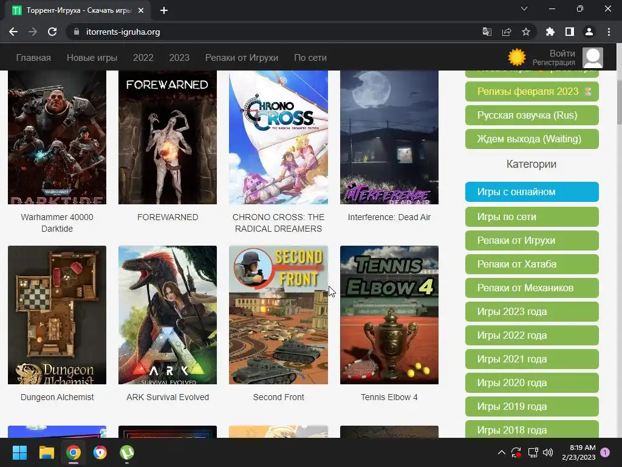Open the Interference Dead Air cover

389,137
